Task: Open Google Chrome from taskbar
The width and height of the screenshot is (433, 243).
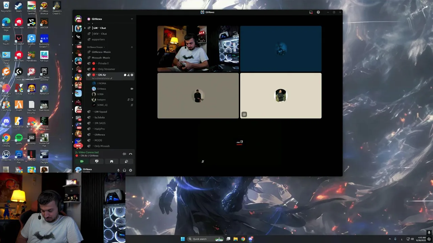Action: [x=243, y=239]
